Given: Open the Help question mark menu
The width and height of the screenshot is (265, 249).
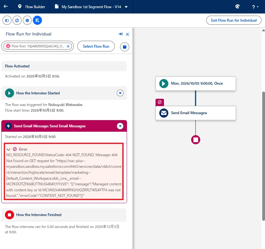Looking at the screenshot, I should pyautogui.click(x=255, y=7).
